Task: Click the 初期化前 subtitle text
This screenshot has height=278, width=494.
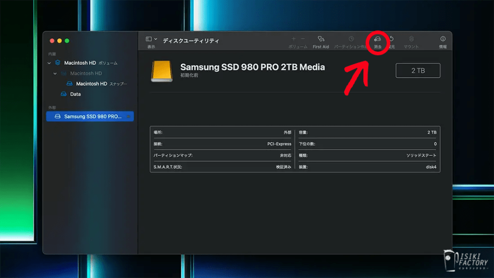Action: pyautogui.click(x=189, y=75)
